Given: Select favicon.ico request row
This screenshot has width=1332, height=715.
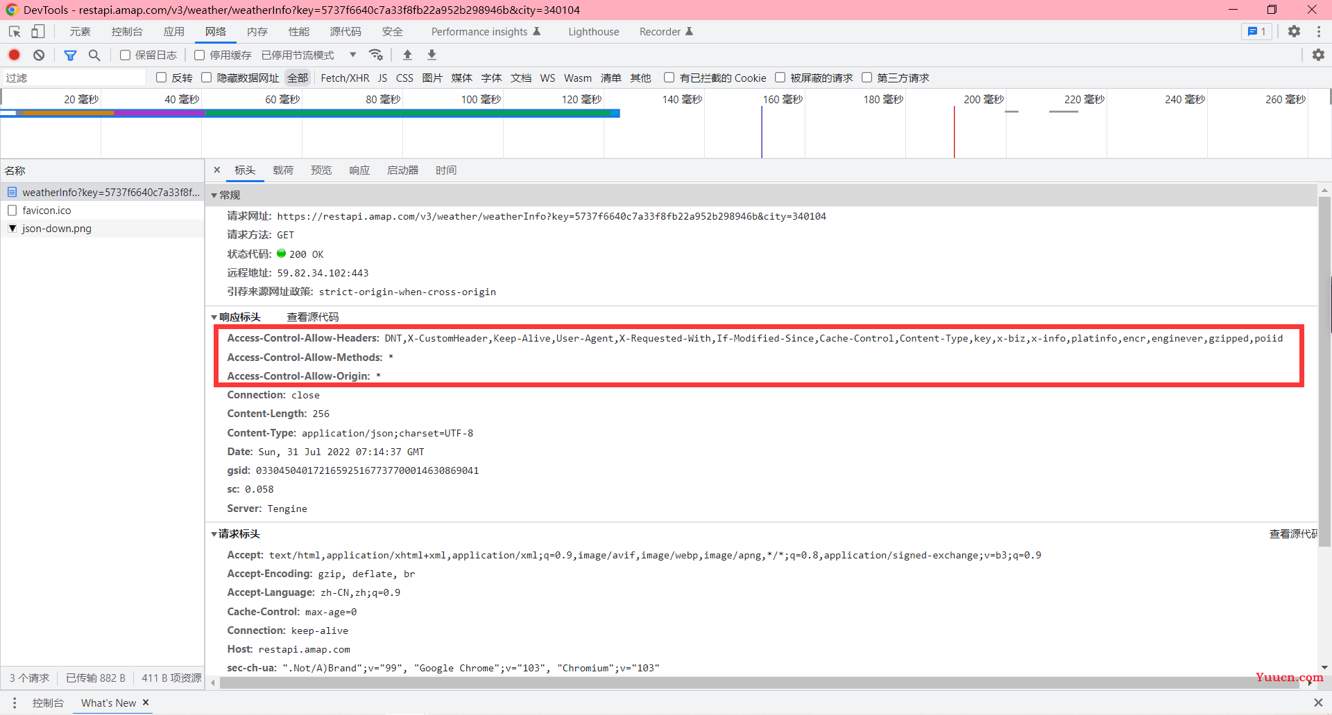Looking at the screenshot, I should click(103, 210).
